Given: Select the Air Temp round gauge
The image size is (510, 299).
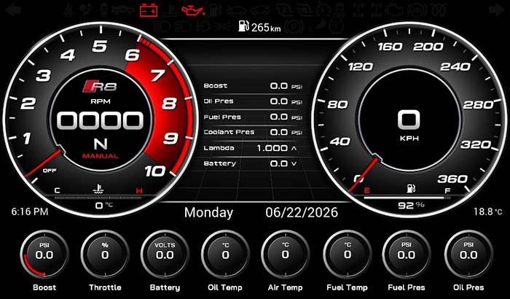Looking at the screenshot, I should pyautogui.click(x=286, y=254).
